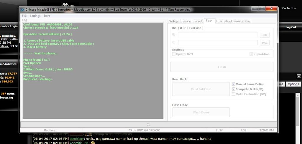Image resolution: width=302 pixels, height=144 pixels.
Task: Switch to the Security tab
Action: click(x=198, y=21)
